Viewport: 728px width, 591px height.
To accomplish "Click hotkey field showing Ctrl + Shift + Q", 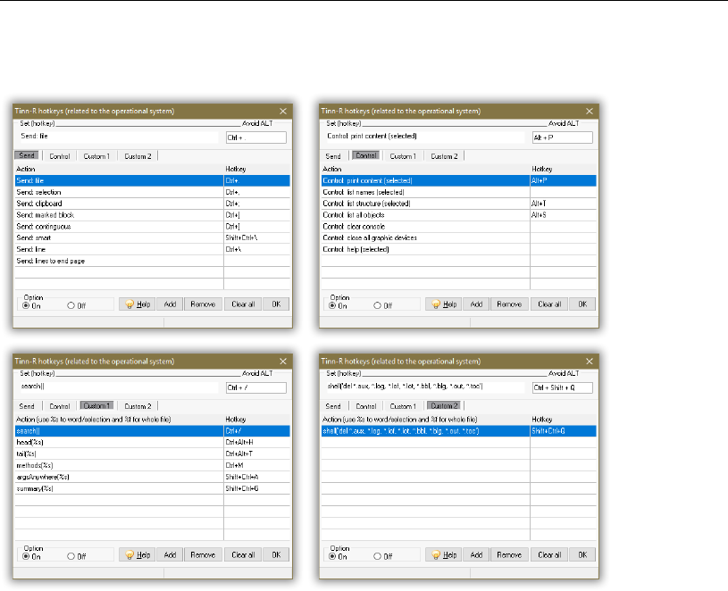I will pos(563,387).
